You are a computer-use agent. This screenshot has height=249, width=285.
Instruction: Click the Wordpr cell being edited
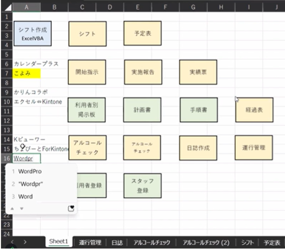(27, 158)
